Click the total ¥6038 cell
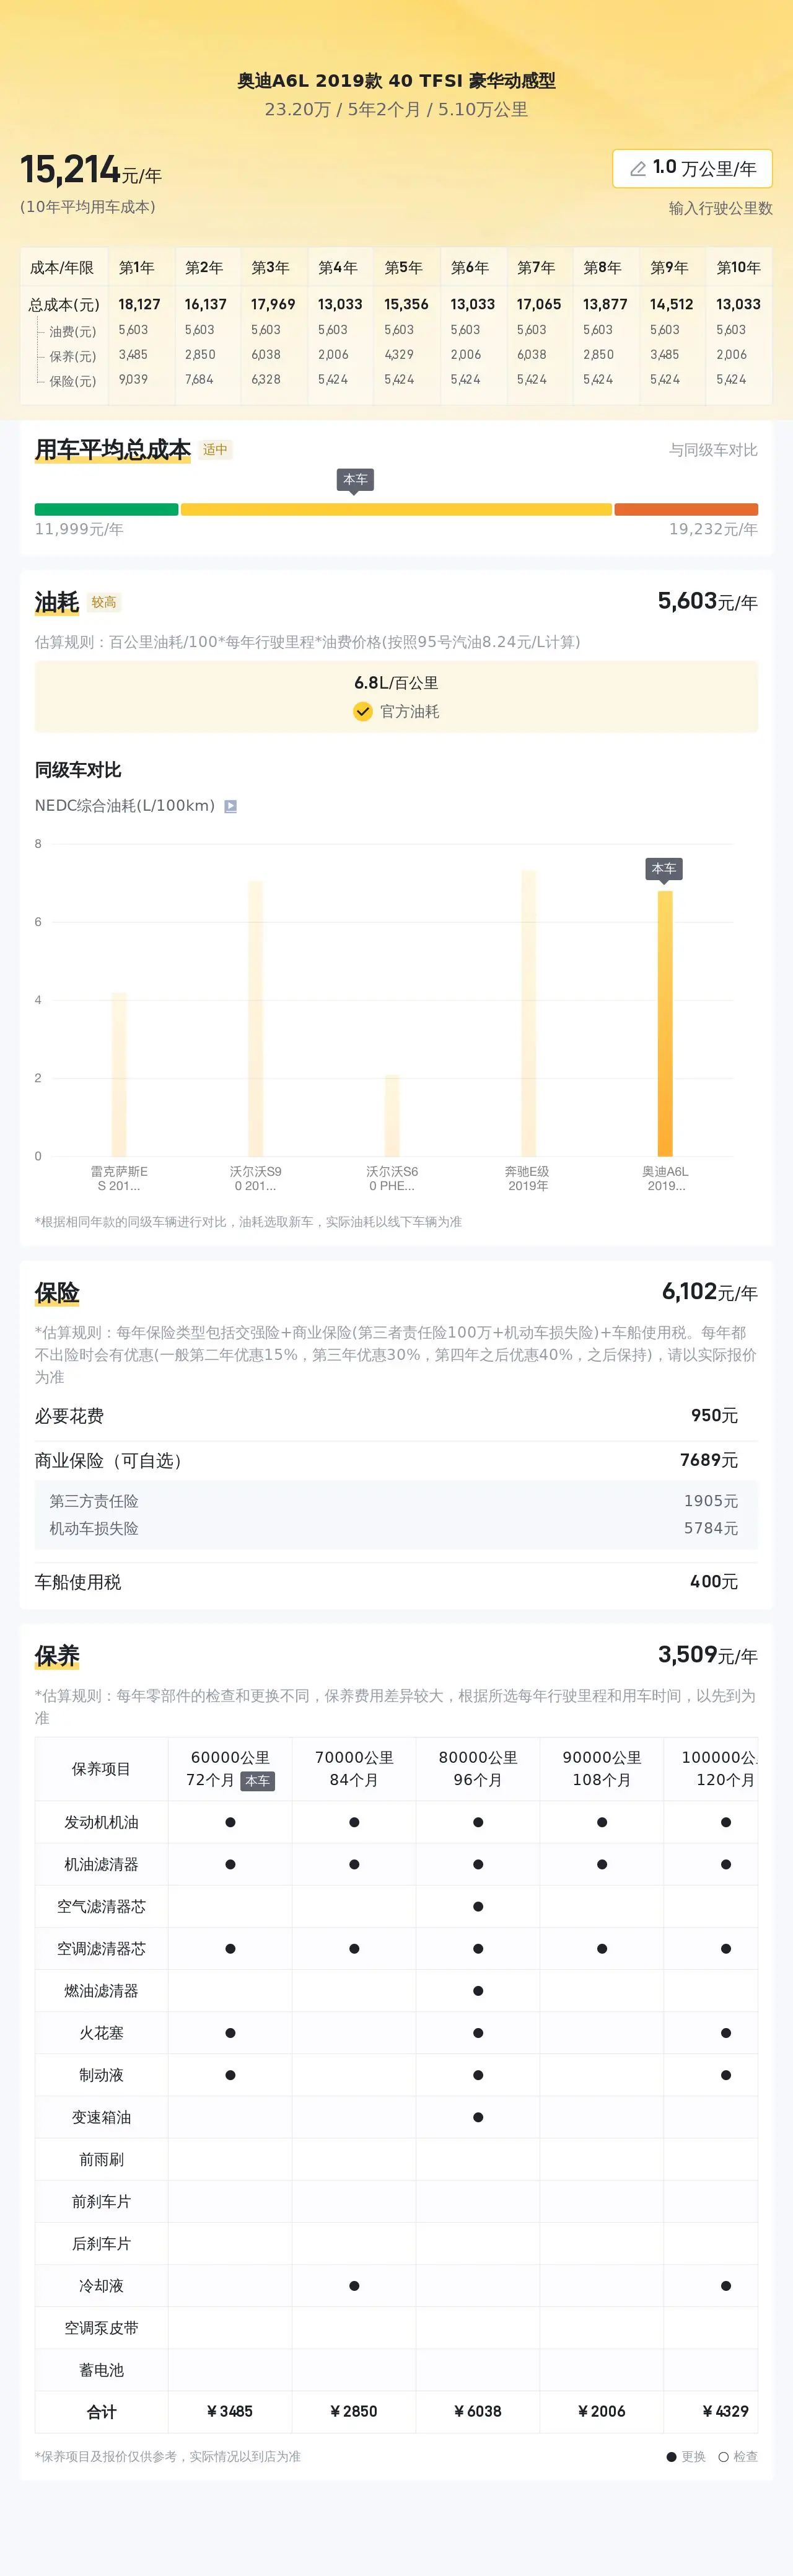The height and width of the screenshot is (2576, 793). pyautogui.click(x=478, y=2412)
